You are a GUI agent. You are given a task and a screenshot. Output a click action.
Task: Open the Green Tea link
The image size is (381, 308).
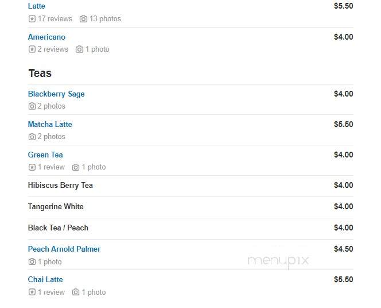click(x=45, y=155)
